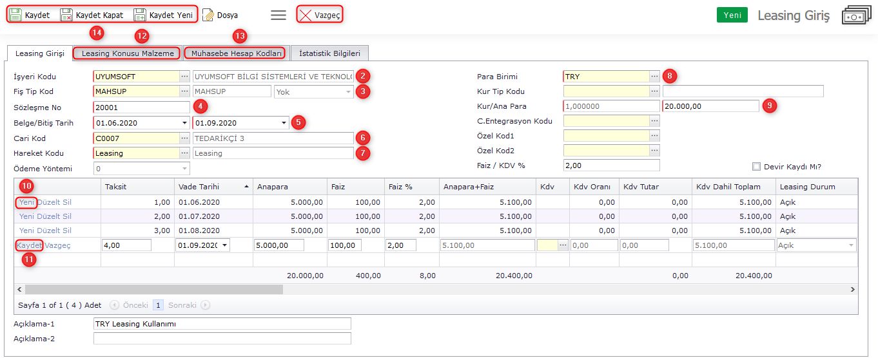Switch to Muhasebe Hesap Kodları tab
The image size is (878, 358).
[236, 53]
